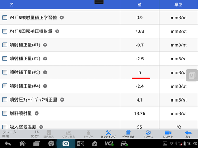Open セッティング (settings) wrench tool
198x148 pixels.
pyautogui.click(x=108, y=134)
